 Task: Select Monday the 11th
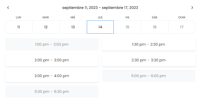pos(19,27)
